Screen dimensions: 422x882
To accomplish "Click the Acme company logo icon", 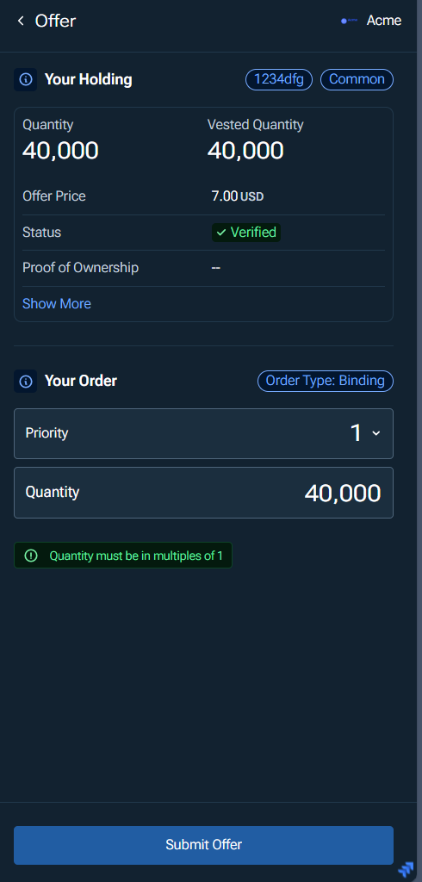I will [349, 21].
